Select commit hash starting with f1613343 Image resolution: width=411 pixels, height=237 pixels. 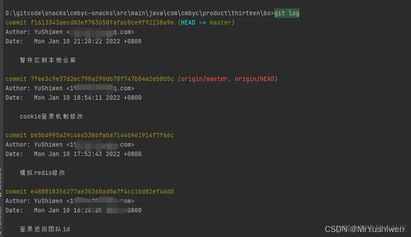tap(102, 22)
